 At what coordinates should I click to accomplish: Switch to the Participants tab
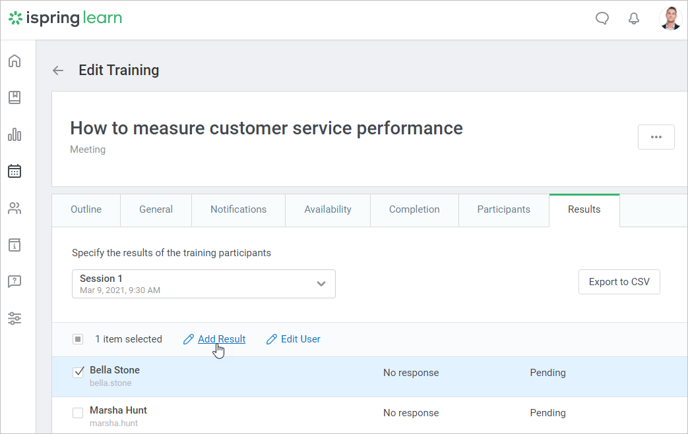click(503, 209)
